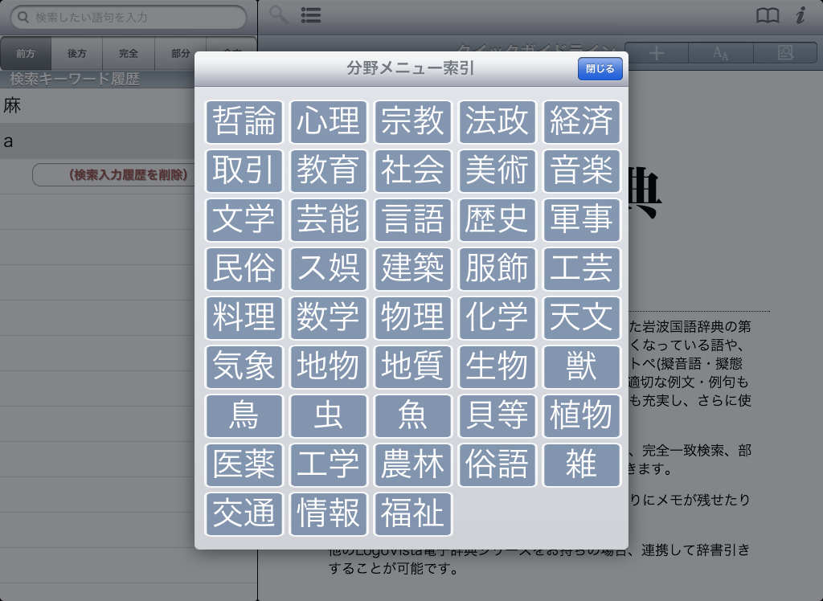Tap the page search icon at right

coord(785,53)
